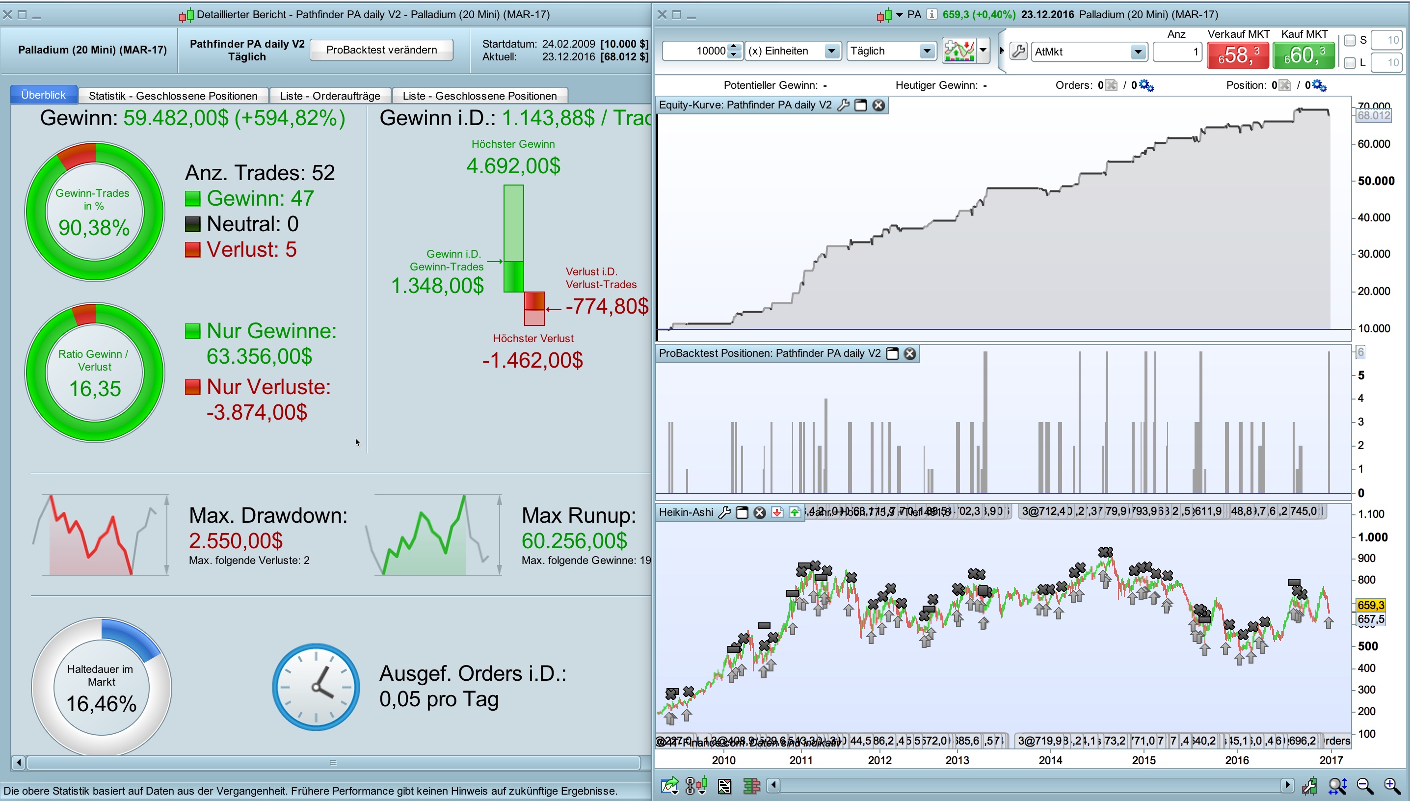Click the trading wrench icon beside AtMkt
This screenshot has width=1410, height=801.
[x=1018, y=52]
